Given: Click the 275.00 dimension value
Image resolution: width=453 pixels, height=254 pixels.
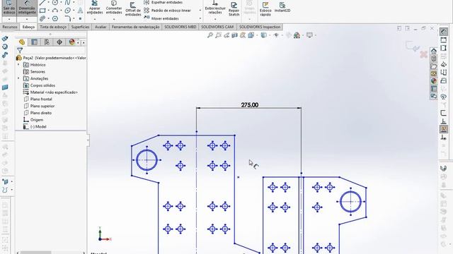Looking at the screenshot, I should pos(250,105).
